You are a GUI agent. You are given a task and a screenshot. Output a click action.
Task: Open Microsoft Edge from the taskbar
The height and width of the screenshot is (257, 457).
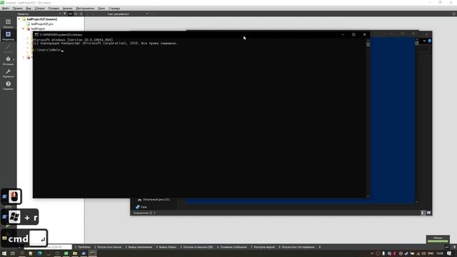(40, 253)
